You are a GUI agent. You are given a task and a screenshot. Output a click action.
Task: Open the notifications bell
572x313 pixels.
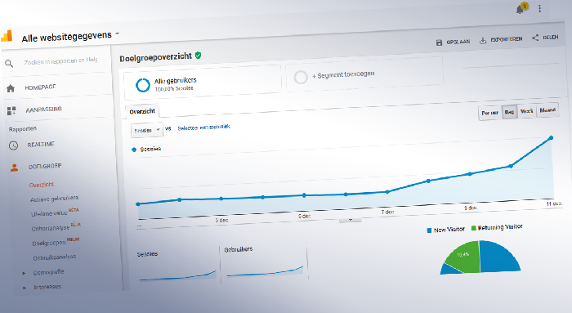[x=521, y=9]
